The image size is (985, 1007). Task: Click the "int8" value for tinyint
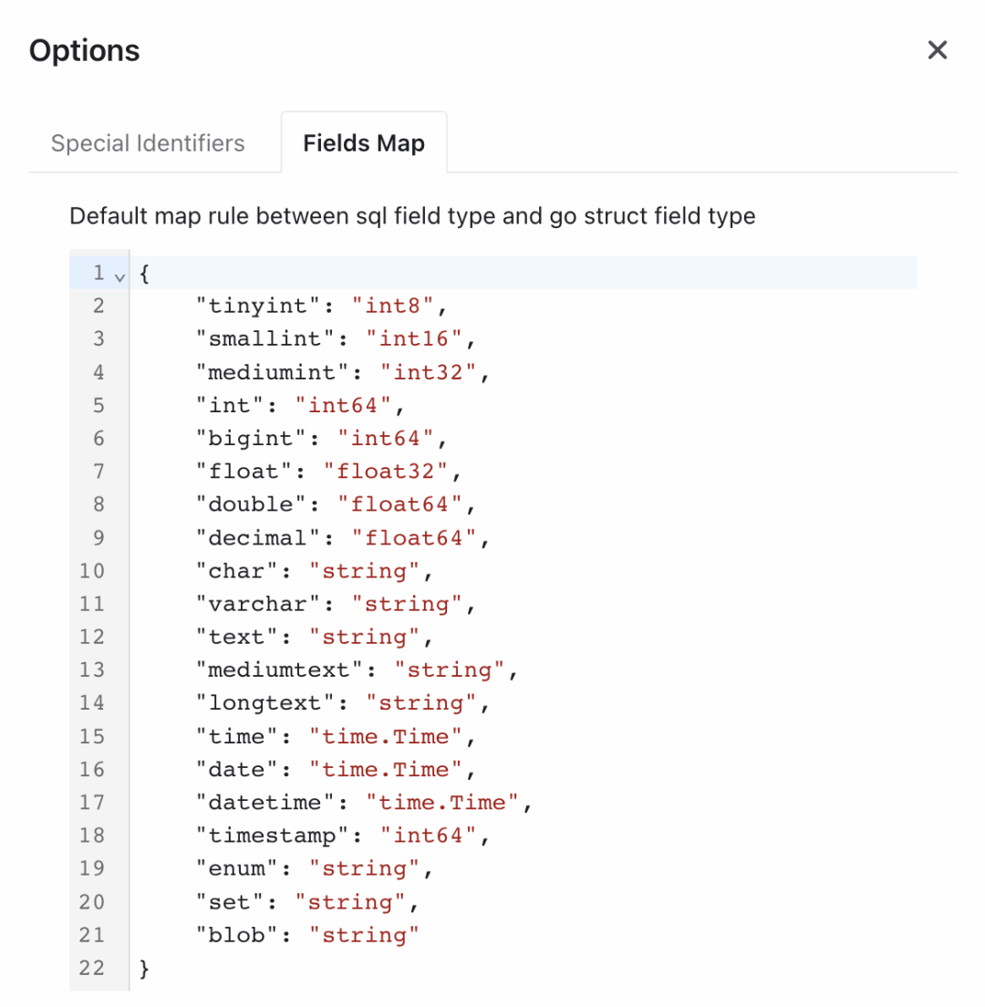pos(393,305)
